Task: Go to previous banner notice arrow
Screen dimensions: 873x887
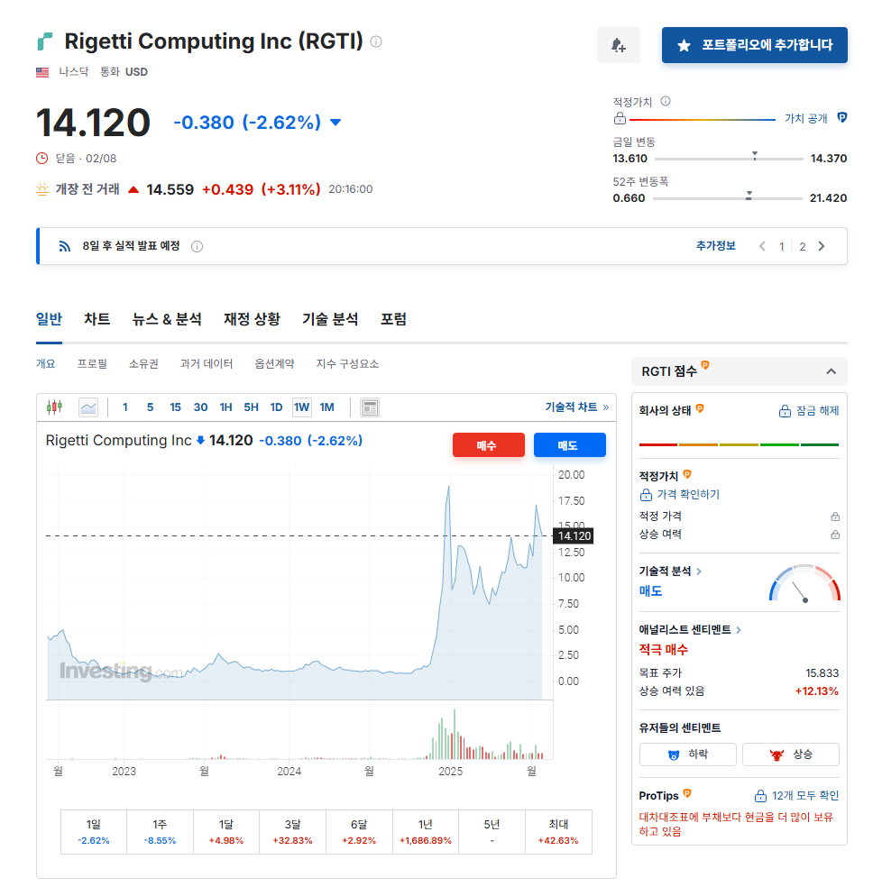Action: point(763,246)
